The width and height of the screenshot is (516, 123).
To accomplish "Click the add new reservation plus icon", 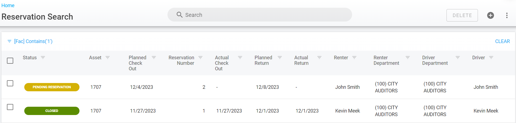I will pyautogui.click(x=490, y=15).
